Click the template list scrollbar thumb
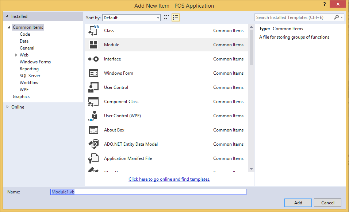 [251, 47]
